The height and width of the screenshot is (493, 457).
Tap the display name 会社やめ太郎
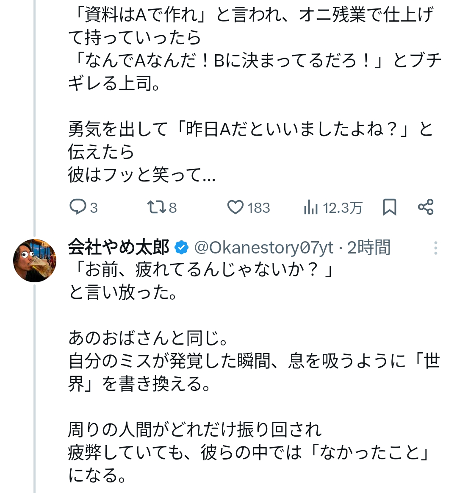(x=119, y=248)
